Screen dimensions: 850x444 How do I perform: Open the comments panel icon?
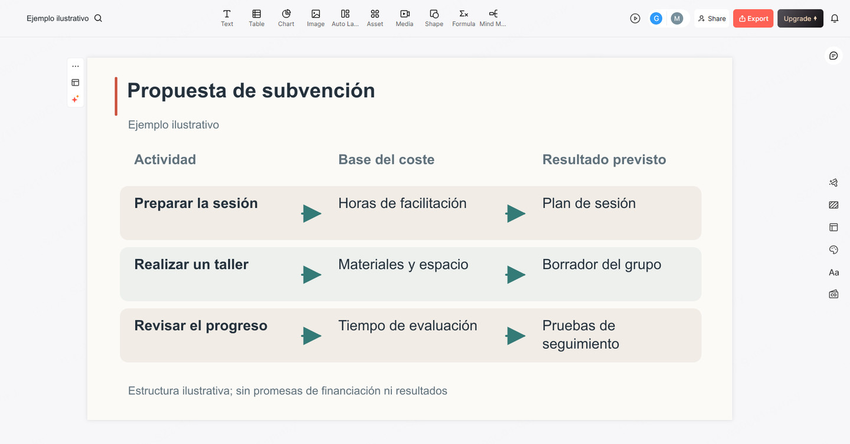pos(833,55)
